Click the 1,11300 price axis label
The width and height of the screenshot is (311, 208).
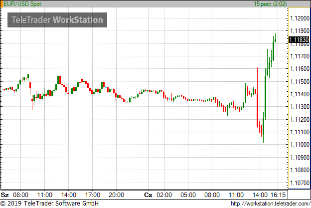pyautogui.click(x=300, y=107)
